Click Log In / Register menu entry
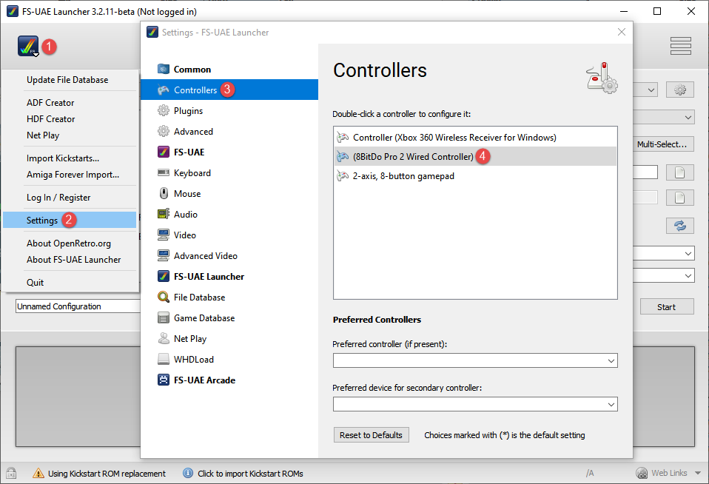Viewport: 709px width, 484px height. (x=58, y=198)
